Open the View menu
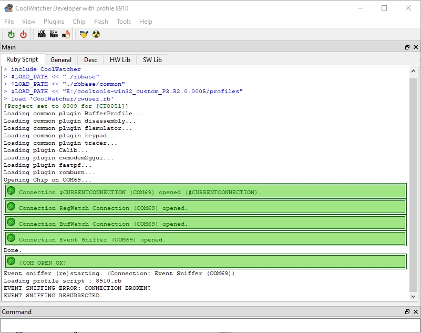 [28, 22]
